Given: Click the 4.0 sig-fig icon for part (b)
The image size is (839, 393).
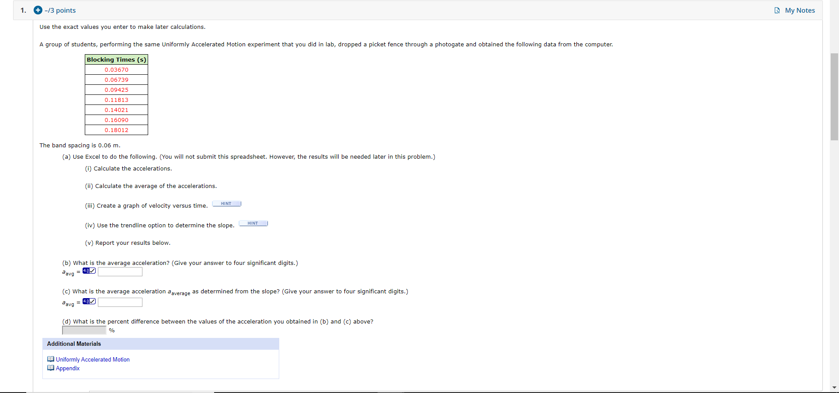Looking at the screenshot, I should tap(89, 271).
